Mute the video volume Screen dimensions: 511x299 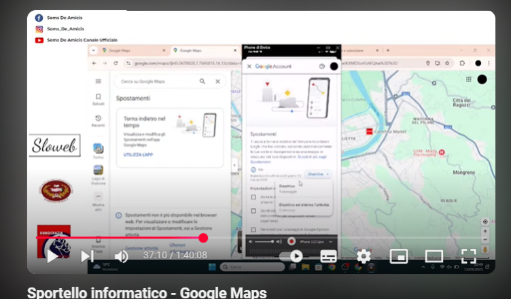click(121, 256)
